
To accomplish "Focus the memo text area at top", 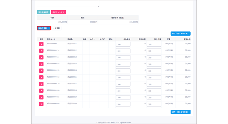I will point(68,4).
